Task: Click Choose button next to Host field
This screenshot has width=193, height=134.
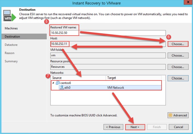Action: (x=178, y=44)
